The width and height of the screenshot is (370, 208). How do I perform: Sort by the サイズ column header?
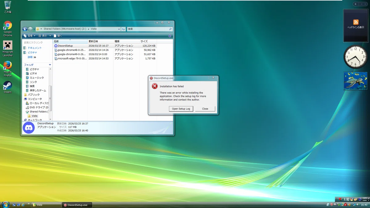pyautogui.click(x=148, y=41)
